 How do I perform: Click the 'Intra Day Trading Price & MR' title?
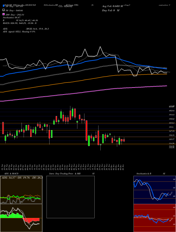(65, 174)
